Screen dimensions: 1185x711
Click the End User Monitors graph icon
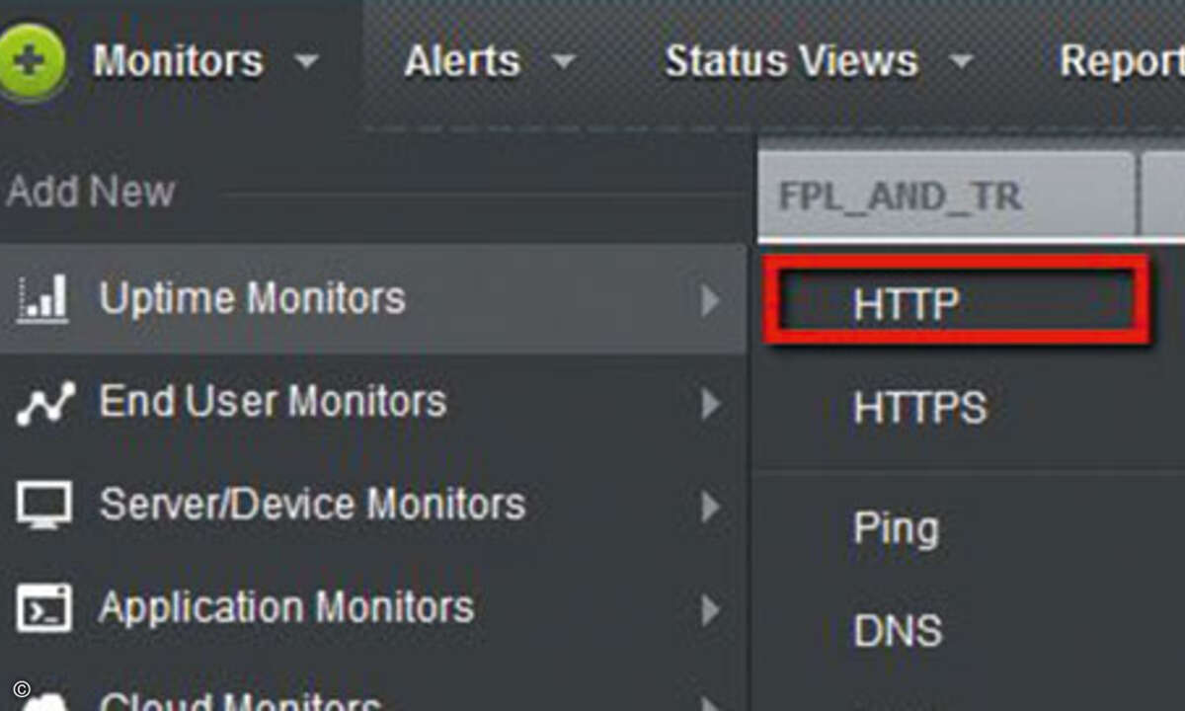pyautogui.click(x=44, y=403)
